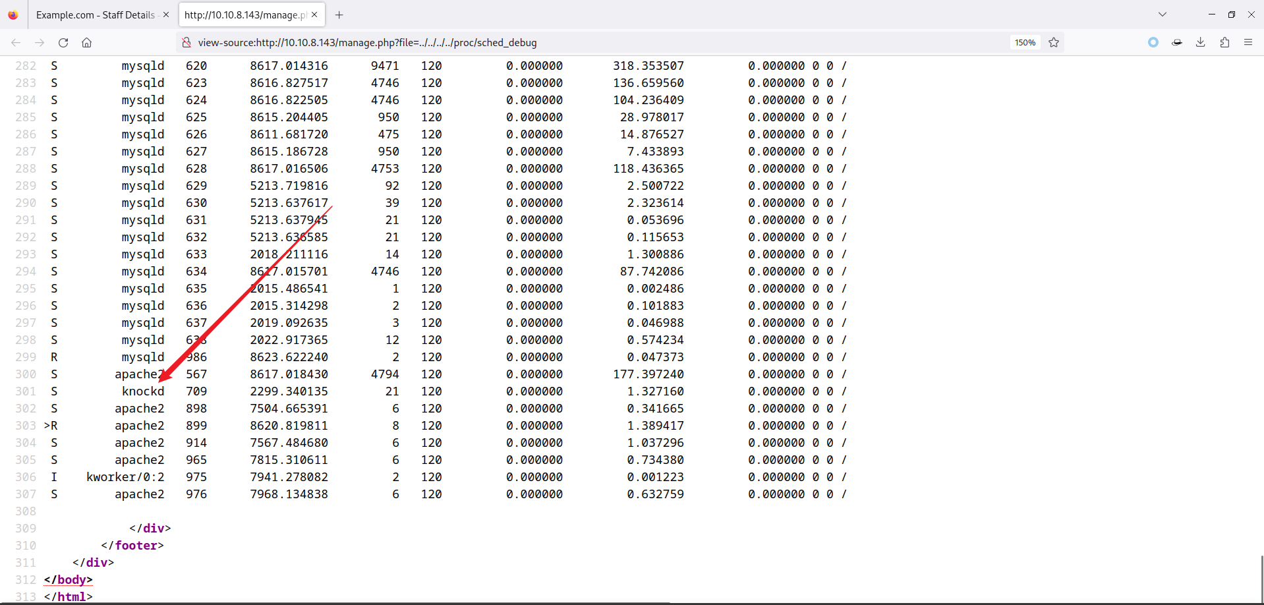The image size is (1264, 605).
Task: Open a new tab with the plus button
Action: tap(339, 14)
